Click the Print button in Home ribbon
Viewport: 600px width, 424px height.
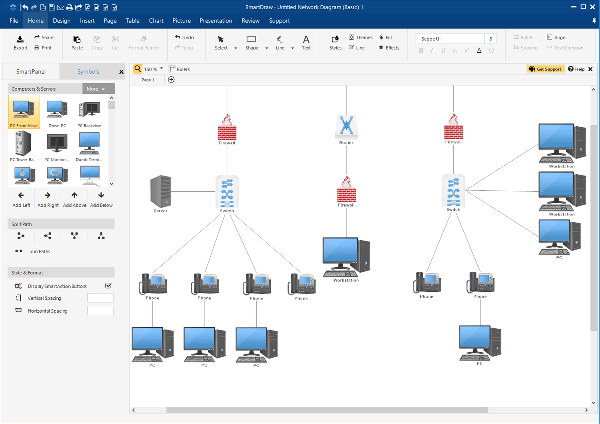point(43,48)
